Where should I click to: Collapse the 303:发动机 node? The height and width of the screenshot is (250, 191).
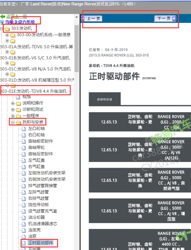click(1, 29)
